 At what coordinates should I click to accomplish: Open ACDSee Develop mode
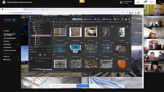pyautogui.click(x=107, y=19)
